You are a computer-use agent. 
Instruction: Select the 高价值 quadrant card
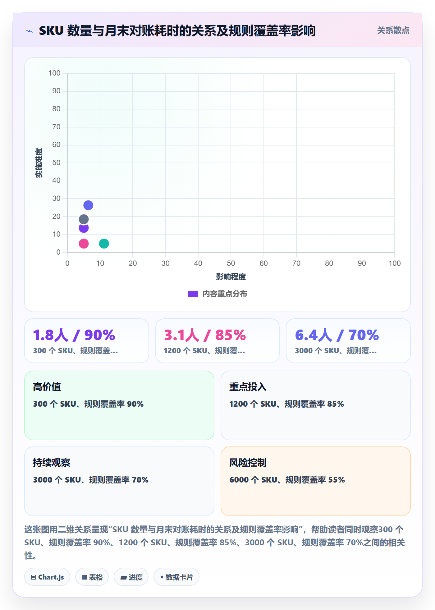click(119, 405)
